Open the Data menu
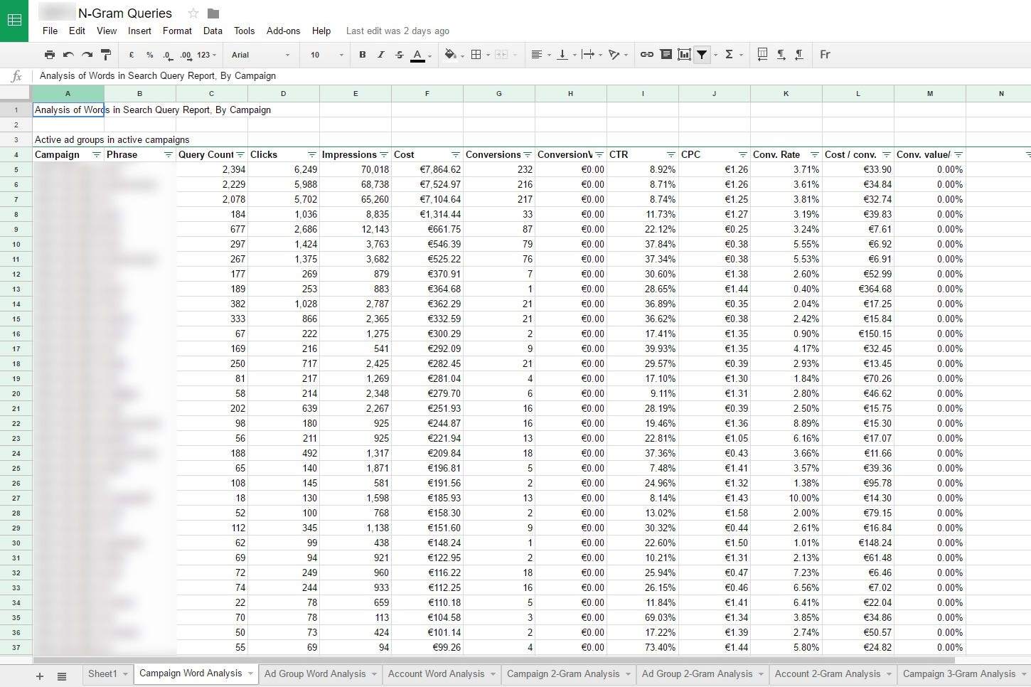1031x687 pixels. point(212,31)
